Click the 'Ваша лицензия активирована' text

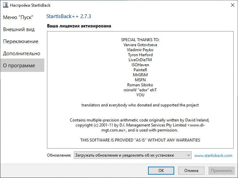79,26
